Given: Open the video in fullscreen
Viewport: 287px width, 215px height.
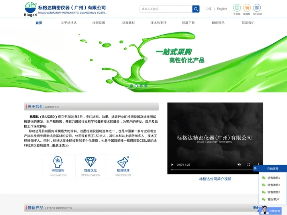Looking at the screenshot, I should pos(249,164).
